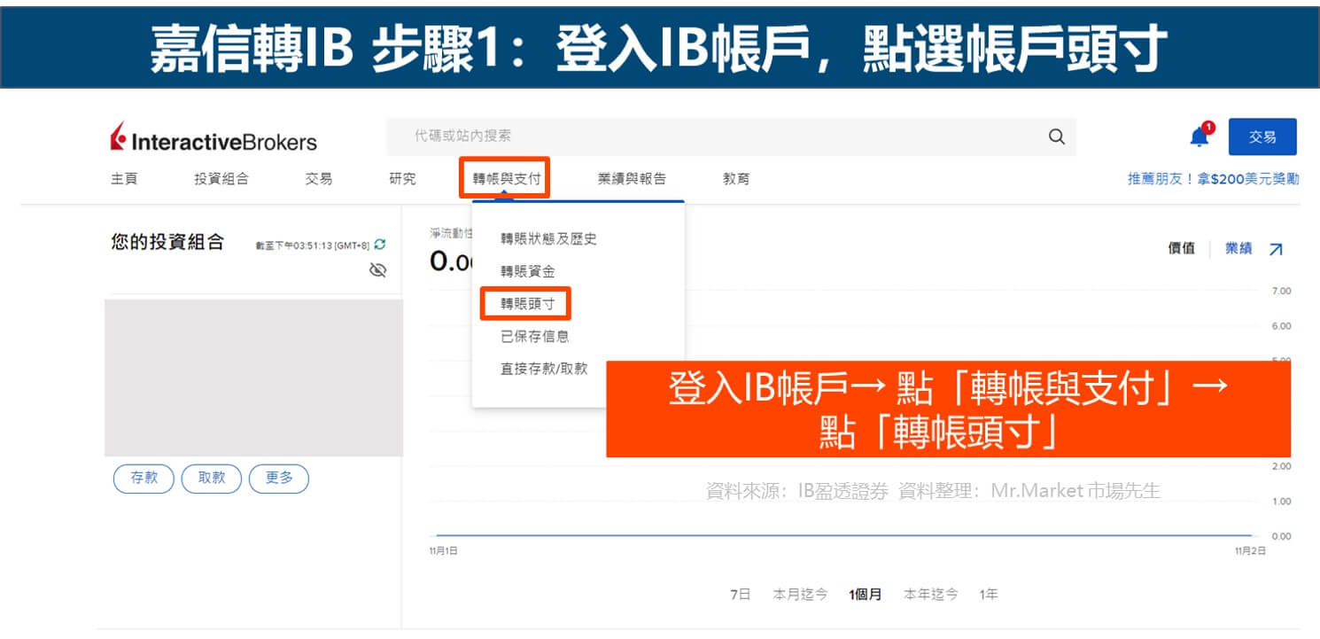Click the 取款 button
This screenshot has width=1320, height=639.
click(211, 478)
